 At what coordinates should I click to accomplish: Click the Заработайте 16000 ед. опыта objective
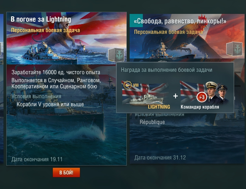[56, 72]
